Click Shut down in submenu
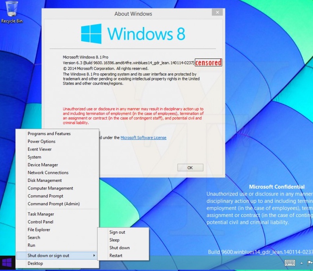Image resolution: width=313 pixels, height=271 pixels. pyautogui.click(x=123, y=248)
